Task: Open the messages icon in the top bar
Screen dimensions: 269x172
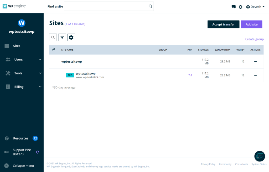Action: (x=234, y=7)
